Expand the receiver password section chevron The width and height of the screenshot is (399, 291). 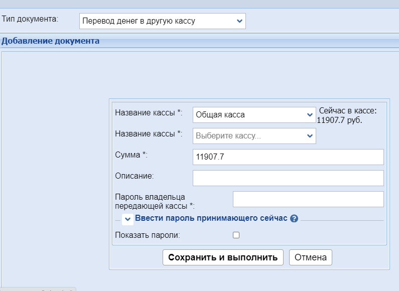pos(127,219)
